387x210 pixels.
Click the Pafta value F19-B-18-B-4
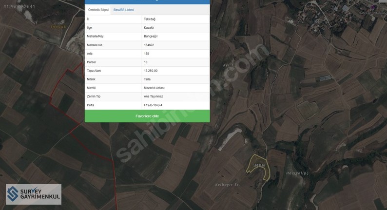click(x=153, y=105)
